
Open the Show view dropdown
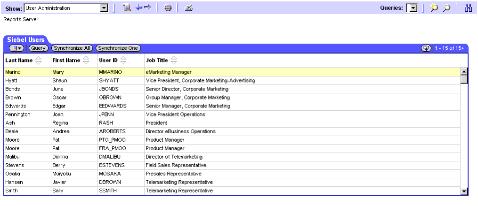(104, 8)
